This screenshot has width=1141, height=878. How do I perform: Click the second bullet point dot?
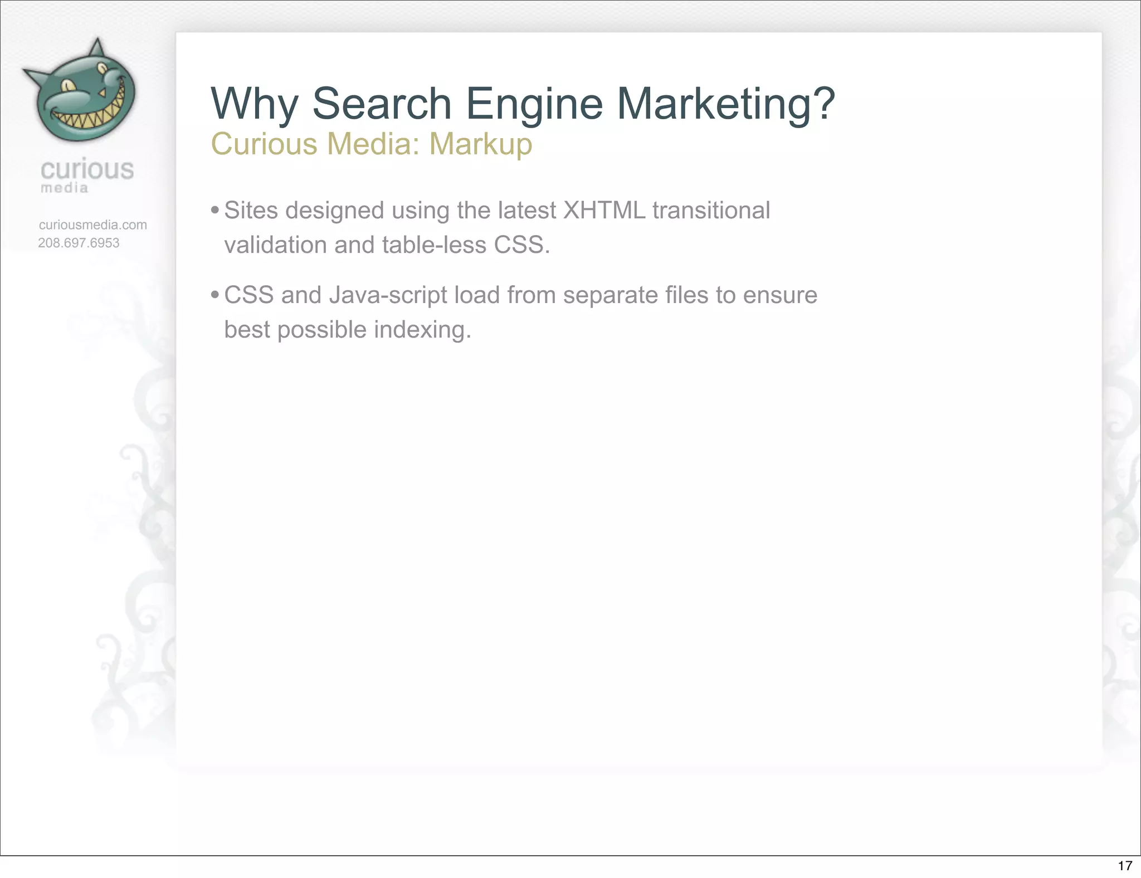click(x=214, y=295)
